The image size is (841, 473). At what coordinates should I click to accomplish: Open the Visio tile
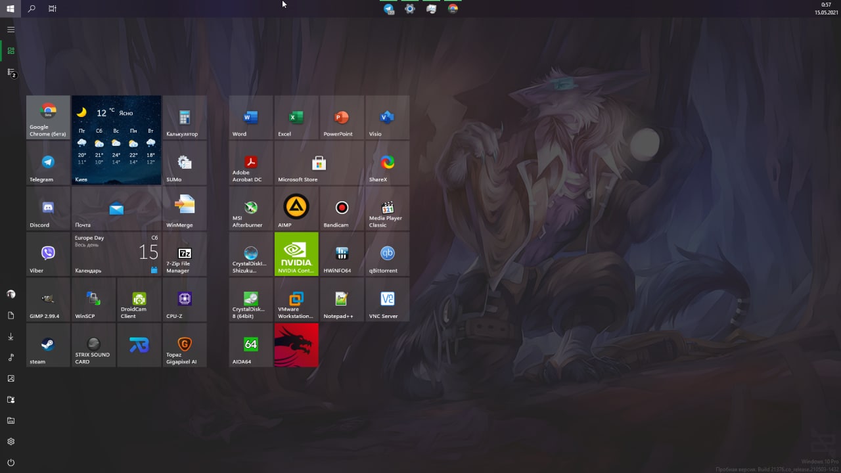coord(387,118)
